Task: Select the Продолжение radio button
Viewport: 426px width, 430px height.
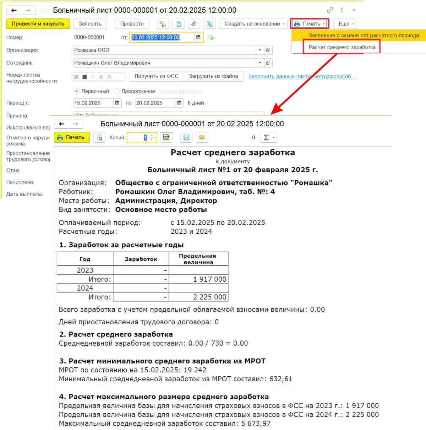Action: (x=116, y=91)
